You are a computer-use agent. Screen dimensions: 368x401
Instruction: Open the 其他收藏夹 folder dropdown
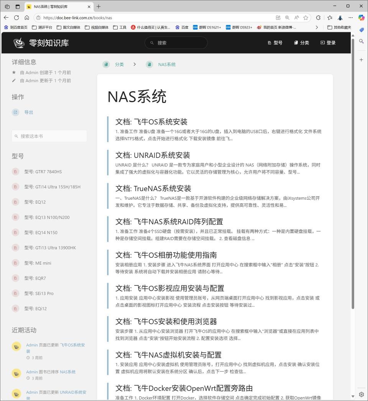tap(339, 27)
